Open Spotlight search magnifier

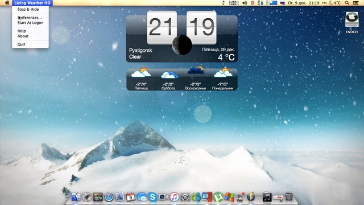(x=347, y=3)
